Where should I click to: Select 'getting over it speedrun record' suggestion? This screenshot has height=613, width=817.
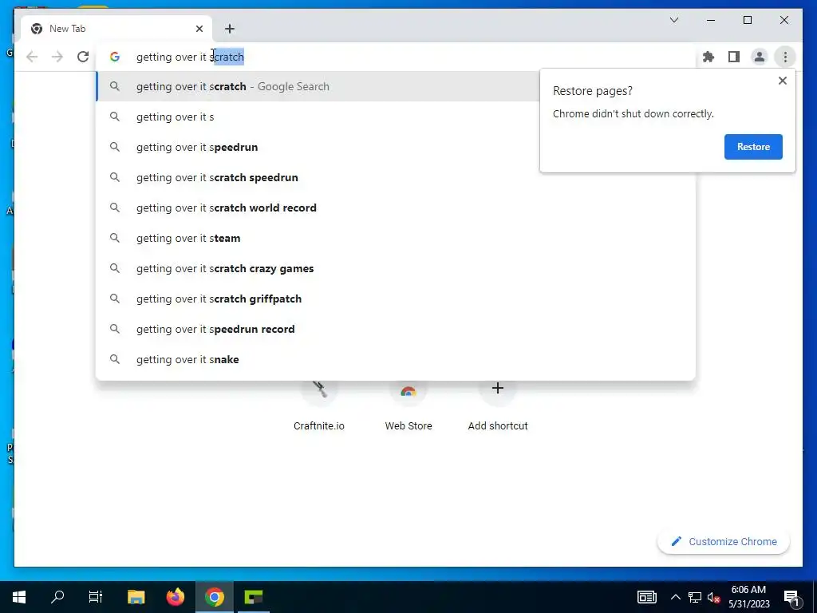tap(396, 329)
